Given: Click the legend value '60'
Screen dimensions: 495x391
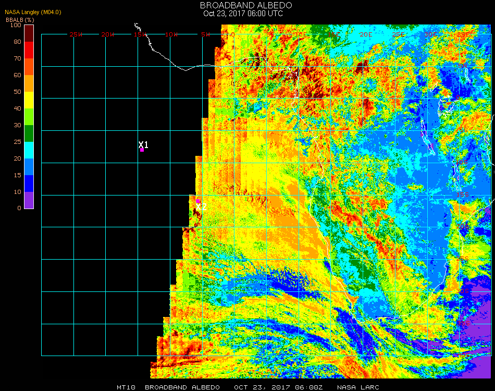Looking at the screenshot, I should coord(17,75).
